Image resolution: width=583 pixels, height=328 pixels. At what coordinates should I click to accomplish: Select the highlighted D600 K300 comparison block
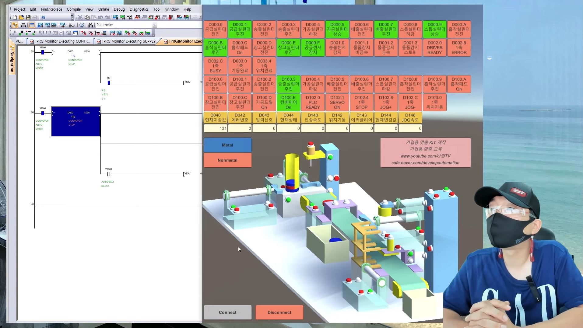[x=76, y=122]
